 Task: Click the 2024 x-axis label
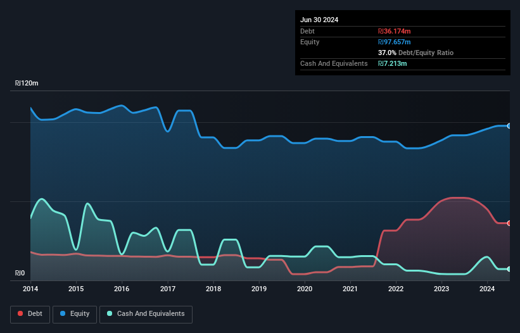(x=487, y=289)
